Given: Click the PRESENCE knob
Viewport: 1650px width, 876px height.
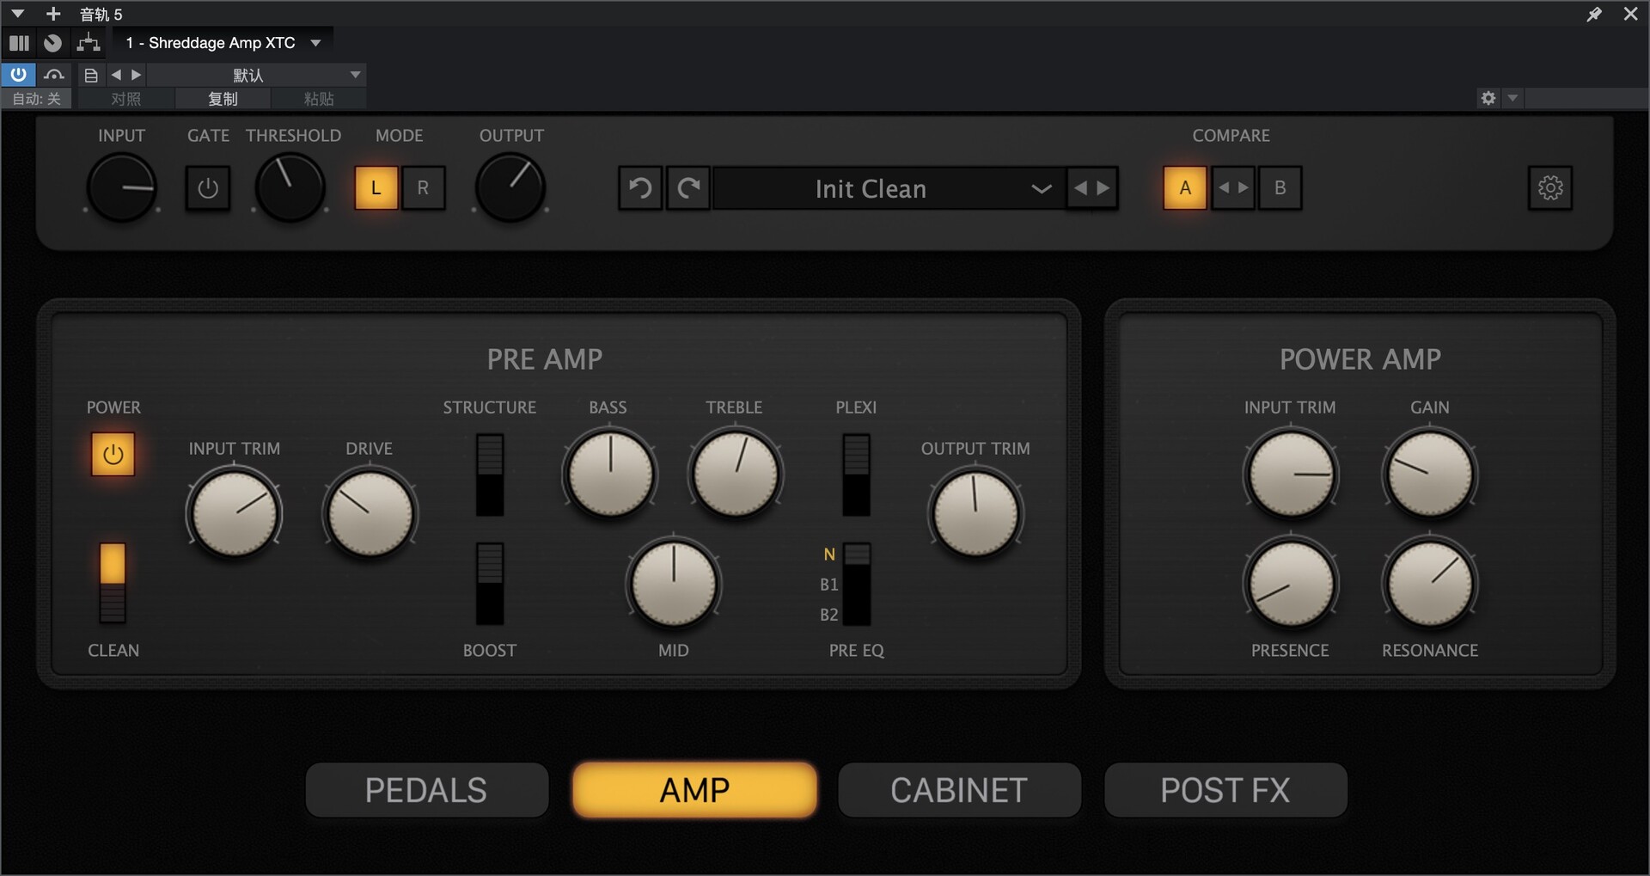Looking at the screenshot, I should [x=1291, y=584].
